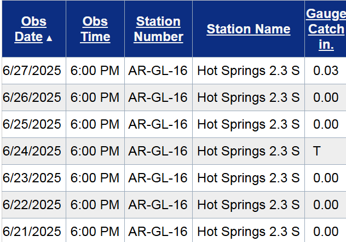Click the sort arrow beside Obs Date

50,38
